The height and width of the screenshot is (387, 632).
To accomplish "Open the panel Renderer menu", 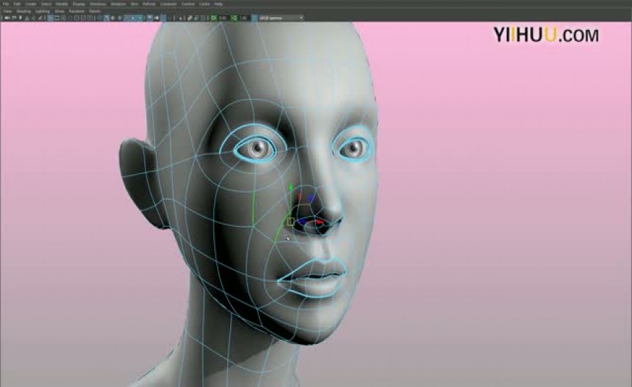I will pyautogui.click(x=77, y=11).
